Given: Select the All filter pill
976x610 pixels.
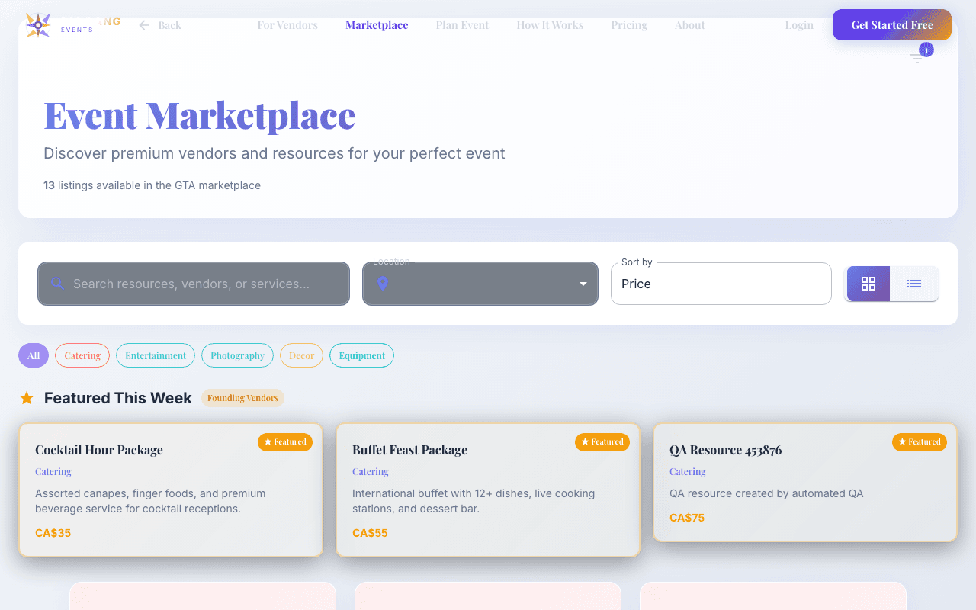Looking at the screenshot, I should 33,355.
